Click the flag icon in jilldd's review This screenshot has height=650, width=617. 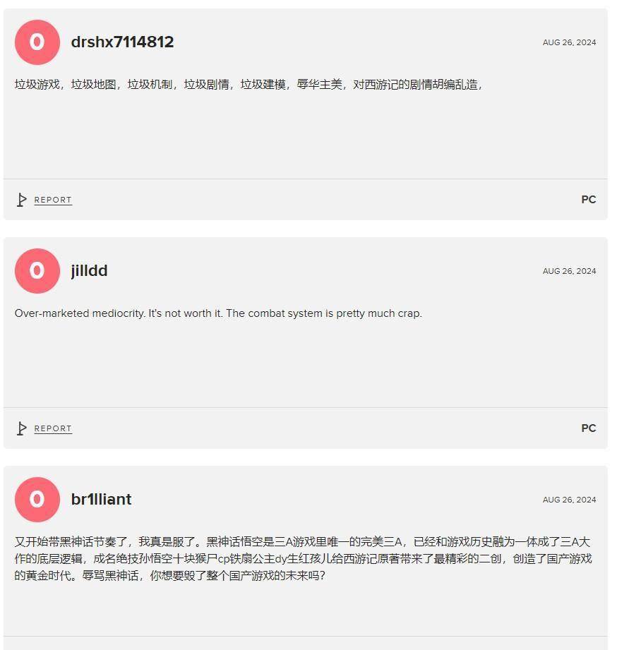click(x=22, y=428)
